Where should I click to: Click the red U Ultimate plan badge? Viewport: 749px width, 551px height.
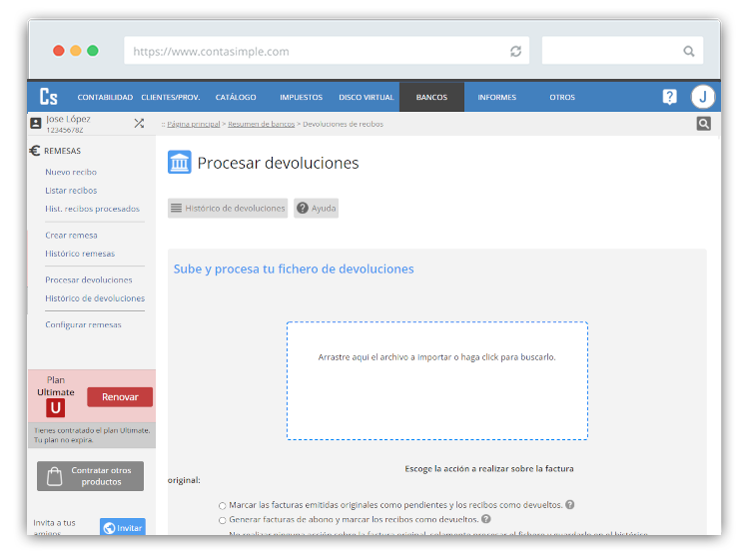[55, 408]
